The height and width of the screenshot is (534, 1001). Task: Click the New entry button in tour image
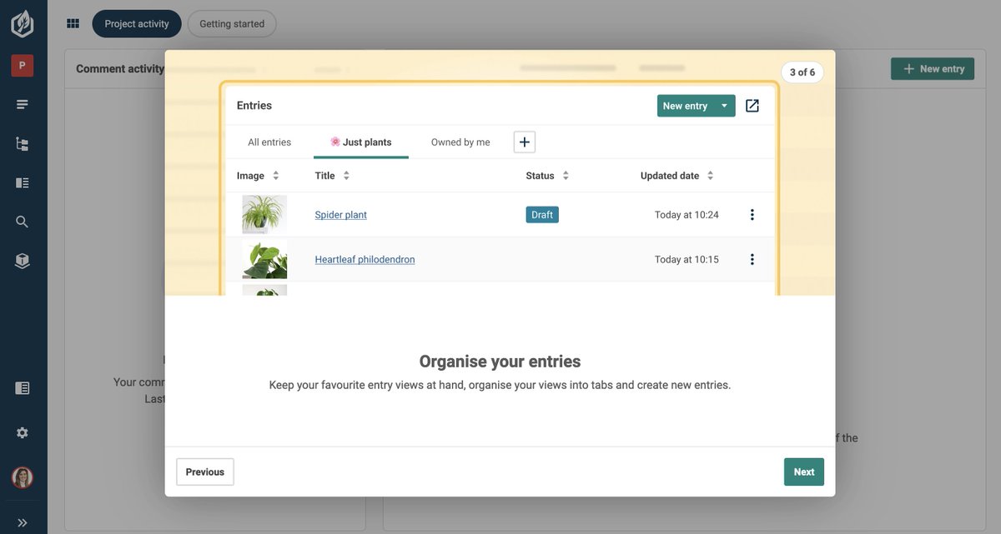pyautogui.click(x=685, y=106)
